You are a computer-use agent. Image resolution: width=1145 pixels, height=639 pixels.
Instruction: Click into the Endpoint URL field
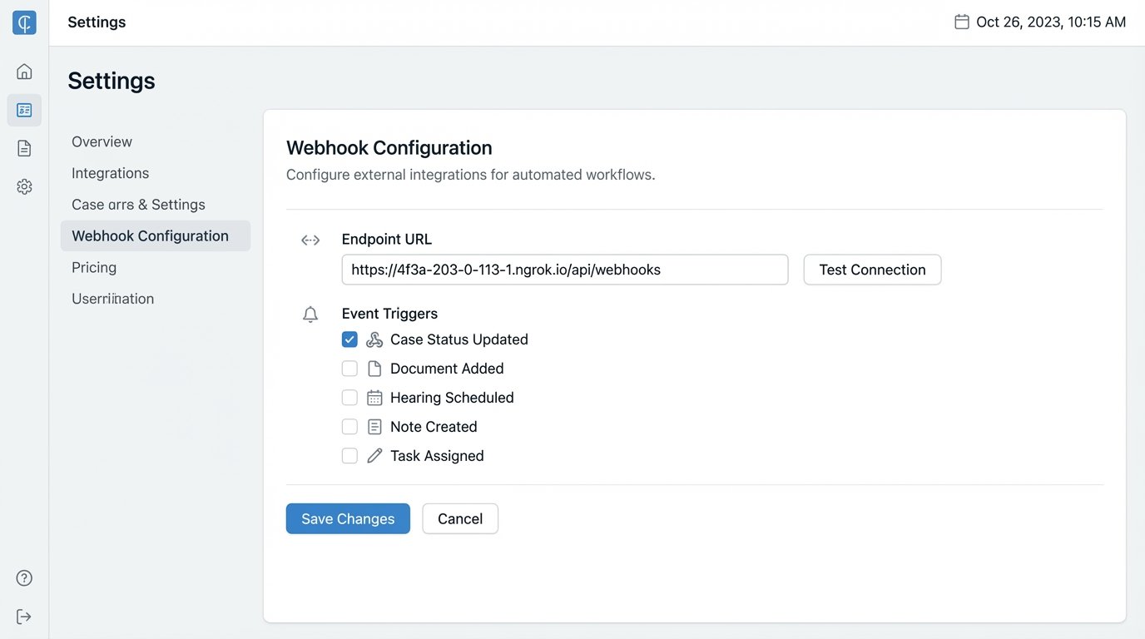(564, 270)
